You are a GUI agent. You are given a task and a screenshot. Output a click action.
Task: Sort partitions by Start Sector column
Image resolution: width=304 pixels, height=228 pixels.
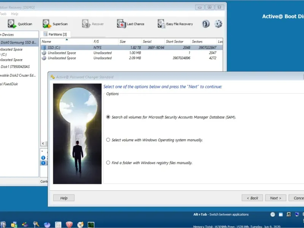177,41
